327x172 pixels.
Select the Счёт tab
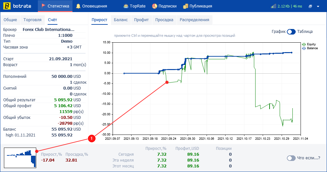[53, 20]
